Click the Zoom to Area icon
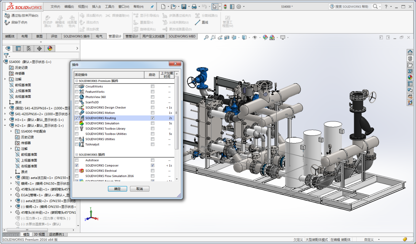The width and height of the screenshot is (416, 244). pyautogui.click(x=213, y=38)
